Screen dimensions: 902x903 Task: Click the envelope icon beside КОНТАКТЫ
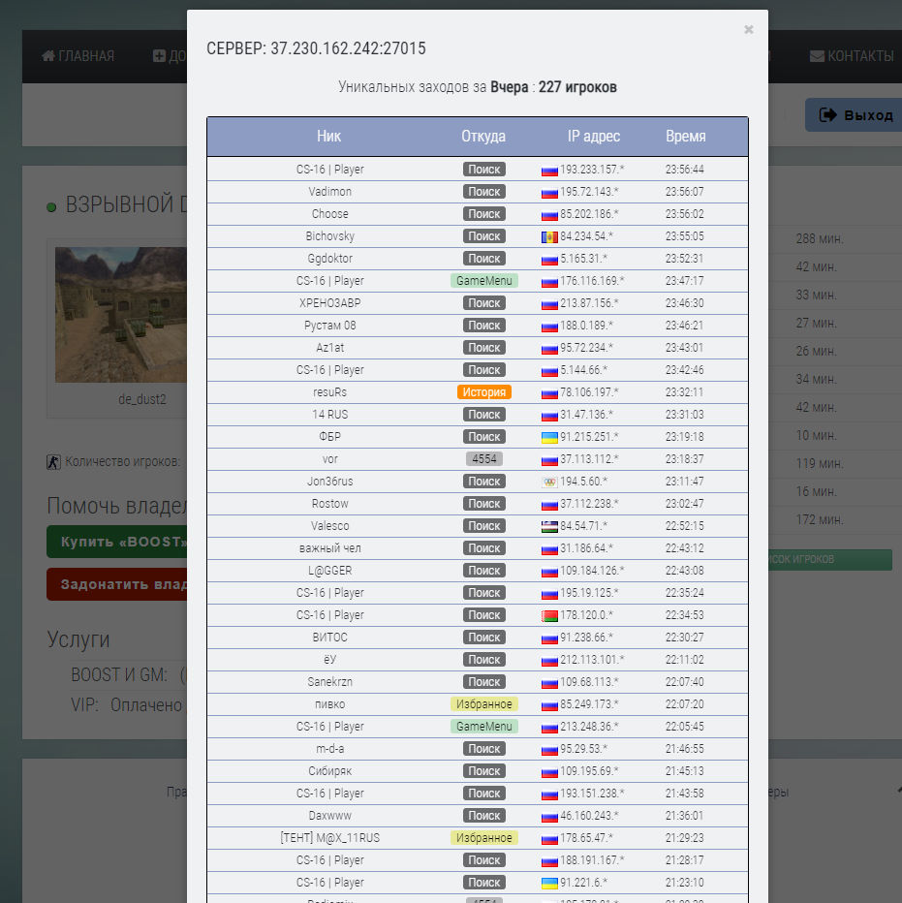point(817,56)
